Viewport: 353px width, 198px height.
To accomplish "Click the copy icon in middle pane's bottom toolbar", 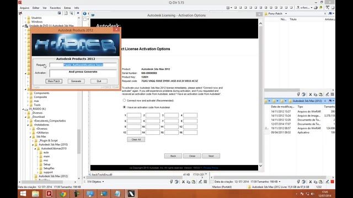I will [x=189, y=182].
